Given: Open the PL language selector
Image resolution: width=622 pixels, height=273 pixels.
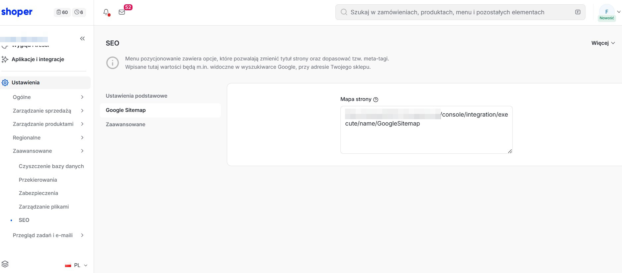Looking at the screenshot, I should coord(76,265).
